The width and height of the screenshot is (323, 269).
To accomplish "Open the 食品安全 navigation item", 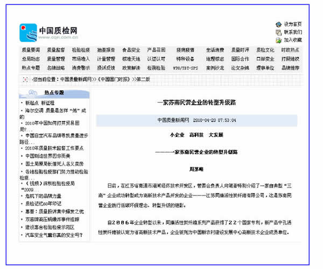I will click(131, 50).
